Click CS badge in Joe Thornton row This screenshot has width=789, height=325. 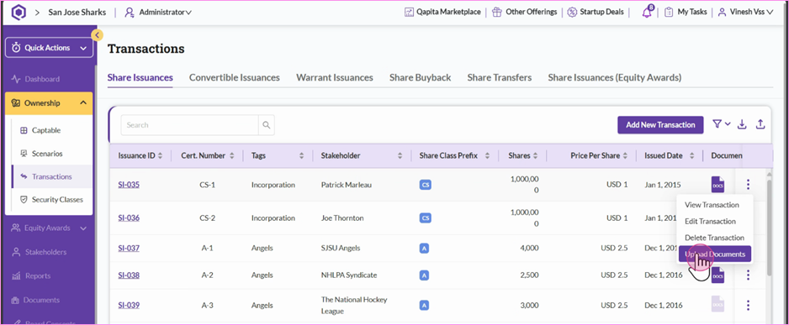pyautogui.click(x=425, y=218)
